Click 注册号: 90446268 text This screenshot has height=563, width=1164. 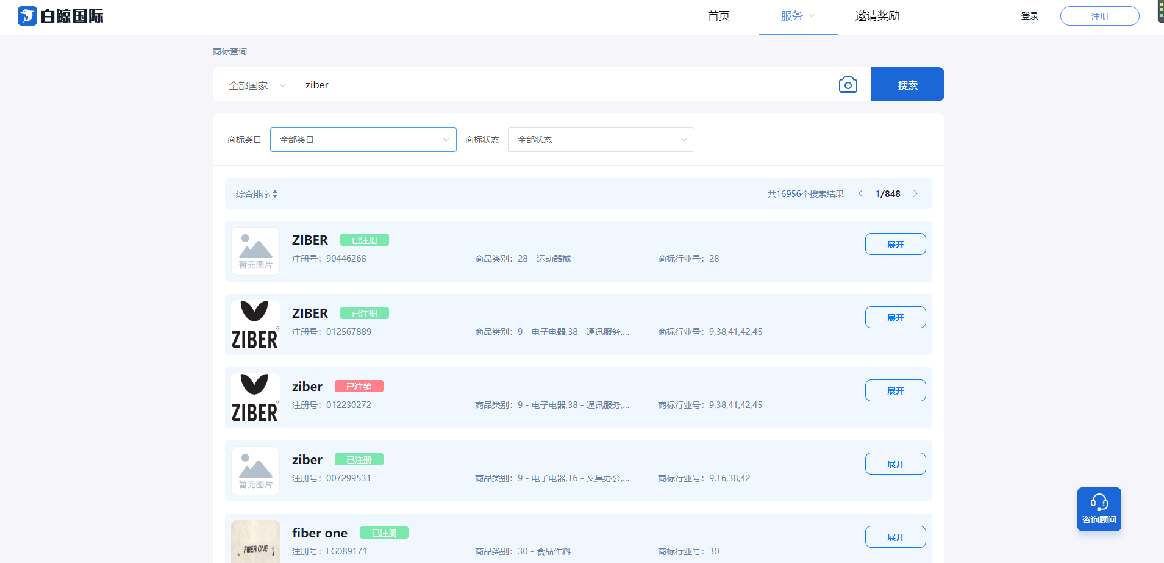[x=329, y=259]
